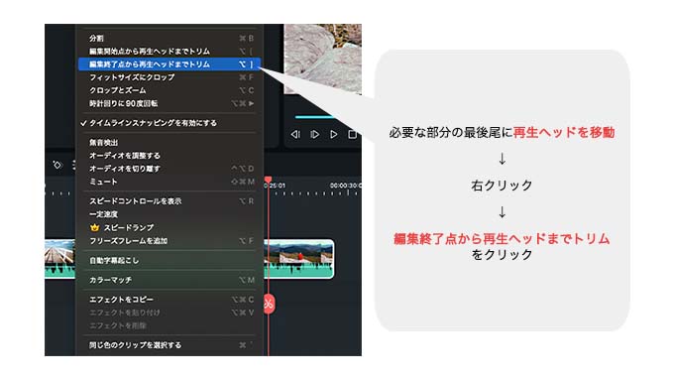Screen dimensions: 674x378
Task: Select ミュート in the context menu
Action: pos(169,182)
